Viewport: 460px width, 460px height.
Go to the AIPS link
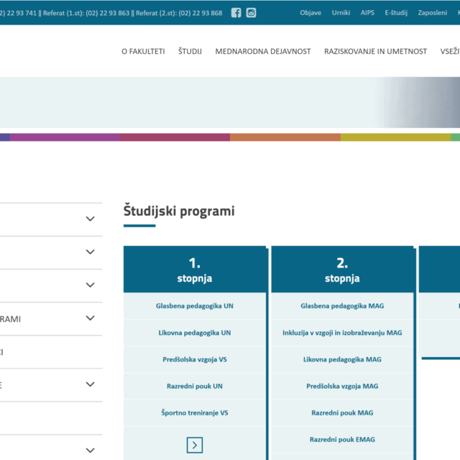coord(367,13)
